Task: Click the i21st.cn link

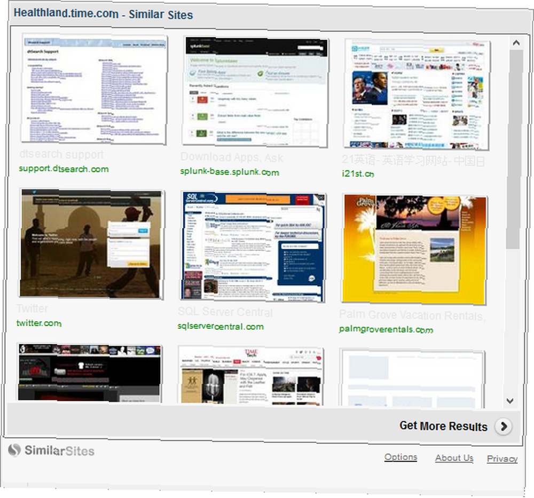Action: click(x=358, y=173)
